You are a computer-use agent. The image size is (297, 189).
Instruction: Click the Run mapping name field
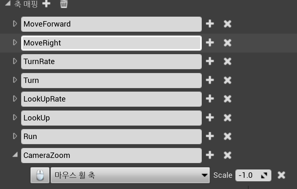coord(111,136)
